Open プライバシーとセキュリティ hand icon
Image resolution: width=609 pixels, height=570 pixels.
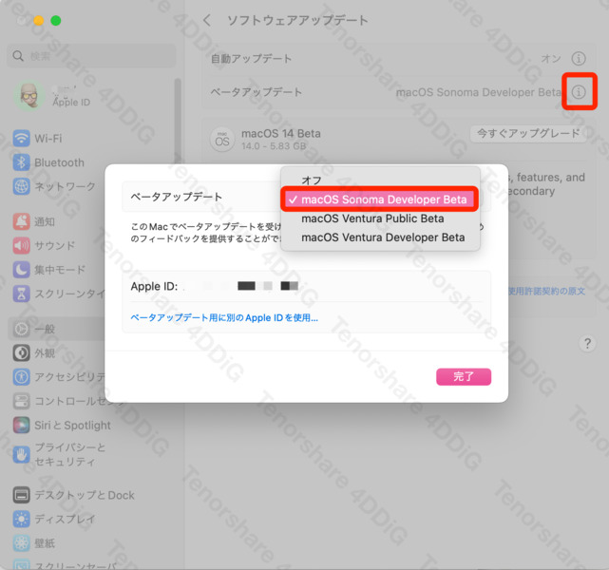[x=21, y=454]
